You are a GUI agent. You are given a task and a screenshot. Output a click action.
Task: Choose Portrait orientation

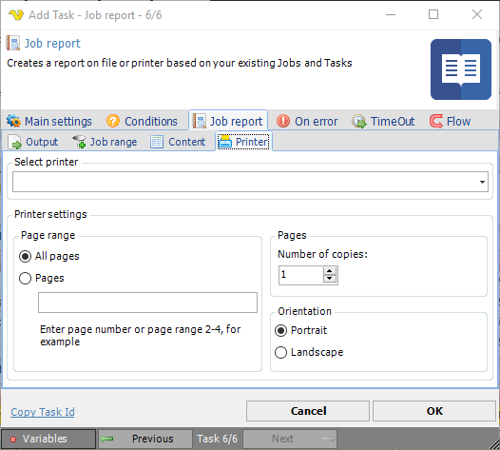[280, 331]
